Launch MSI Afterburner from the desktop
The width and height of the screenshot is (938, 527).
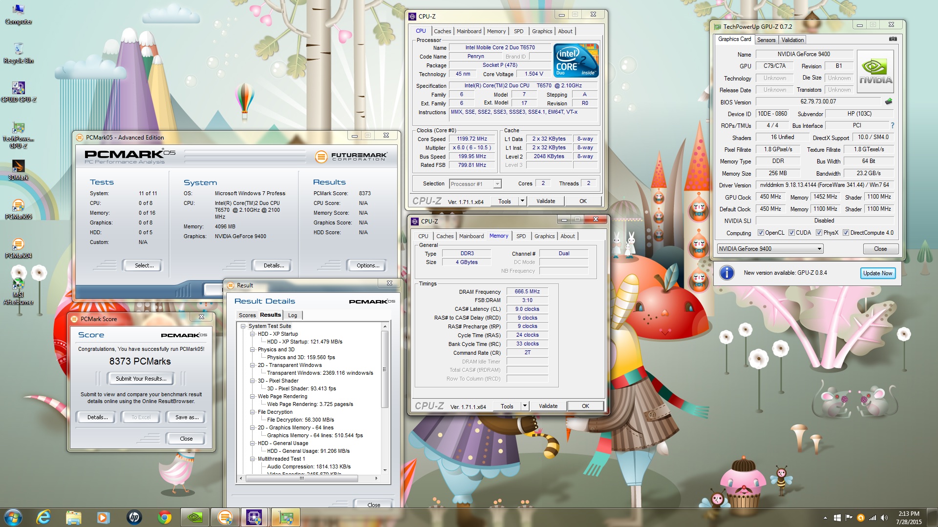tap(18, 291)
